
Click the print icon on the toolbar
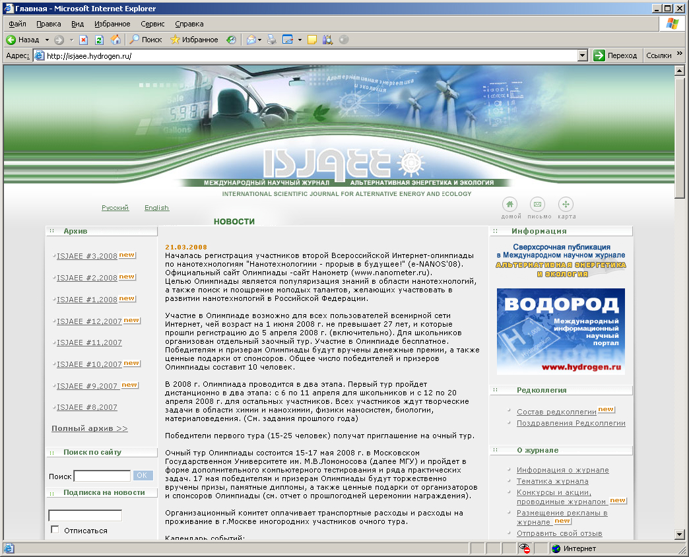[x=271, y=39]
